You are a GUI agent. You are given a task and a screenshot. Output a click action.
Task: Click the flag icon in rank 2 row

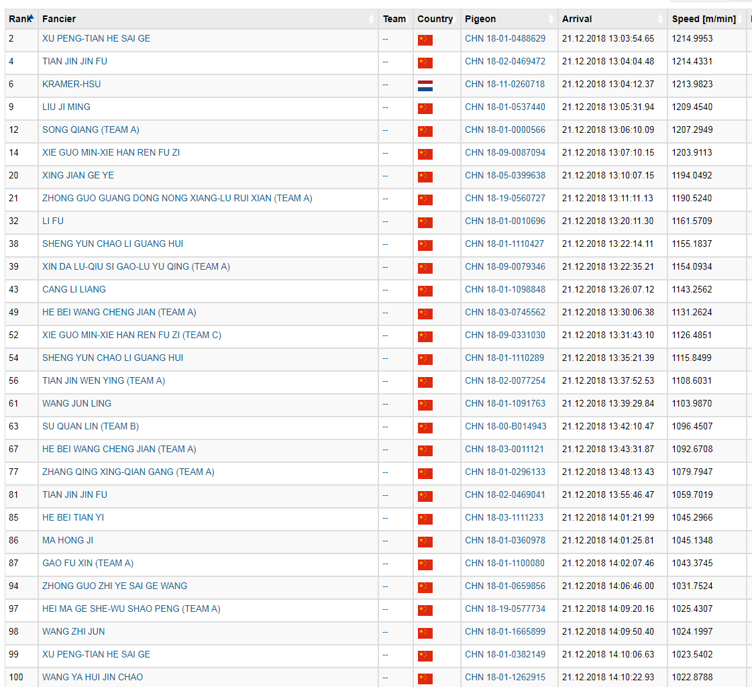425,40
